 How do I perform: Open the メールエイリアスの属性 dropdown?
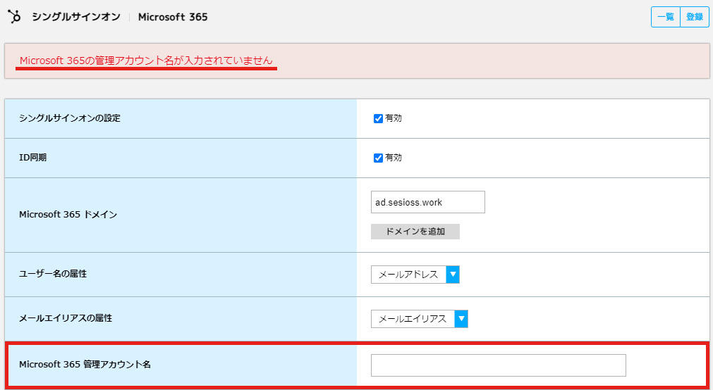tap(419, 319)
